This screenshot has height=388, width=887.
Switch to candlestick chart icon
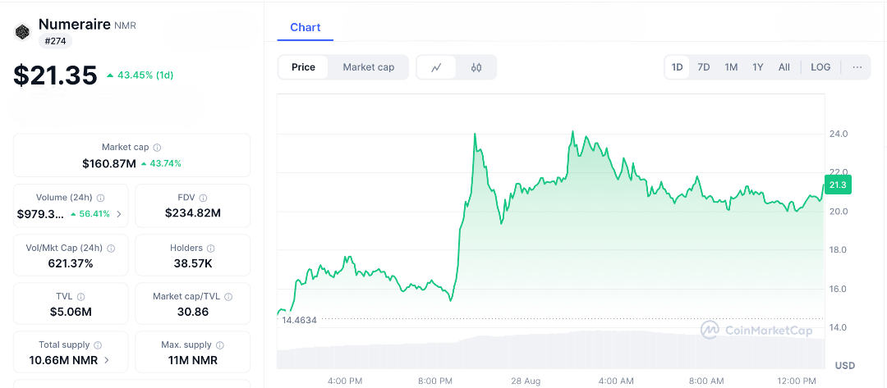(x=476, y=67)
